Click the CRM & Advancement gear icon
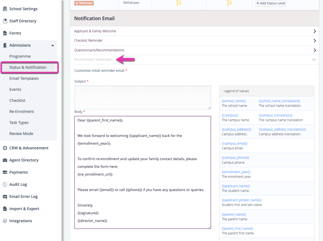The image size is (323, 241). coord(5,148)
